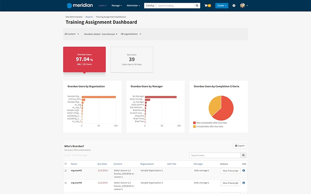Screen dimensions: 311x194
Task: Open the Administer menu
Action: click(x=133, y=6)
